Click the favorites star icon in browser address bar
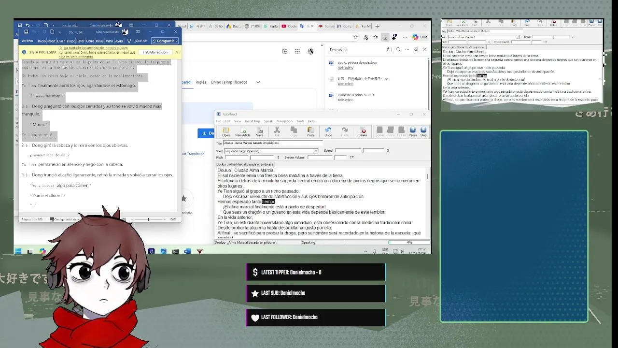618x348 pixels. point(356,37)
